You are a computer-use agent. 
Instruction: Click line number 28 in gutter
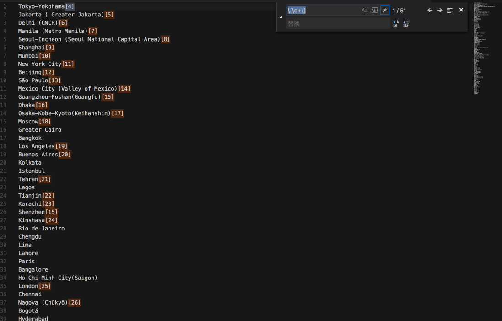click(3, 229)
